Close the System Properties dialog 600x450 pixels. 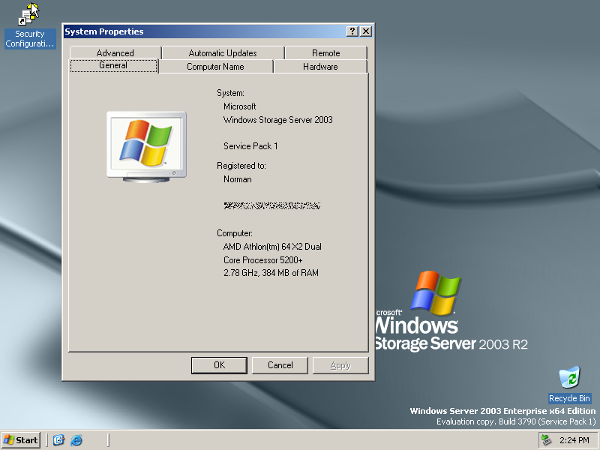(x=365, y=31)
